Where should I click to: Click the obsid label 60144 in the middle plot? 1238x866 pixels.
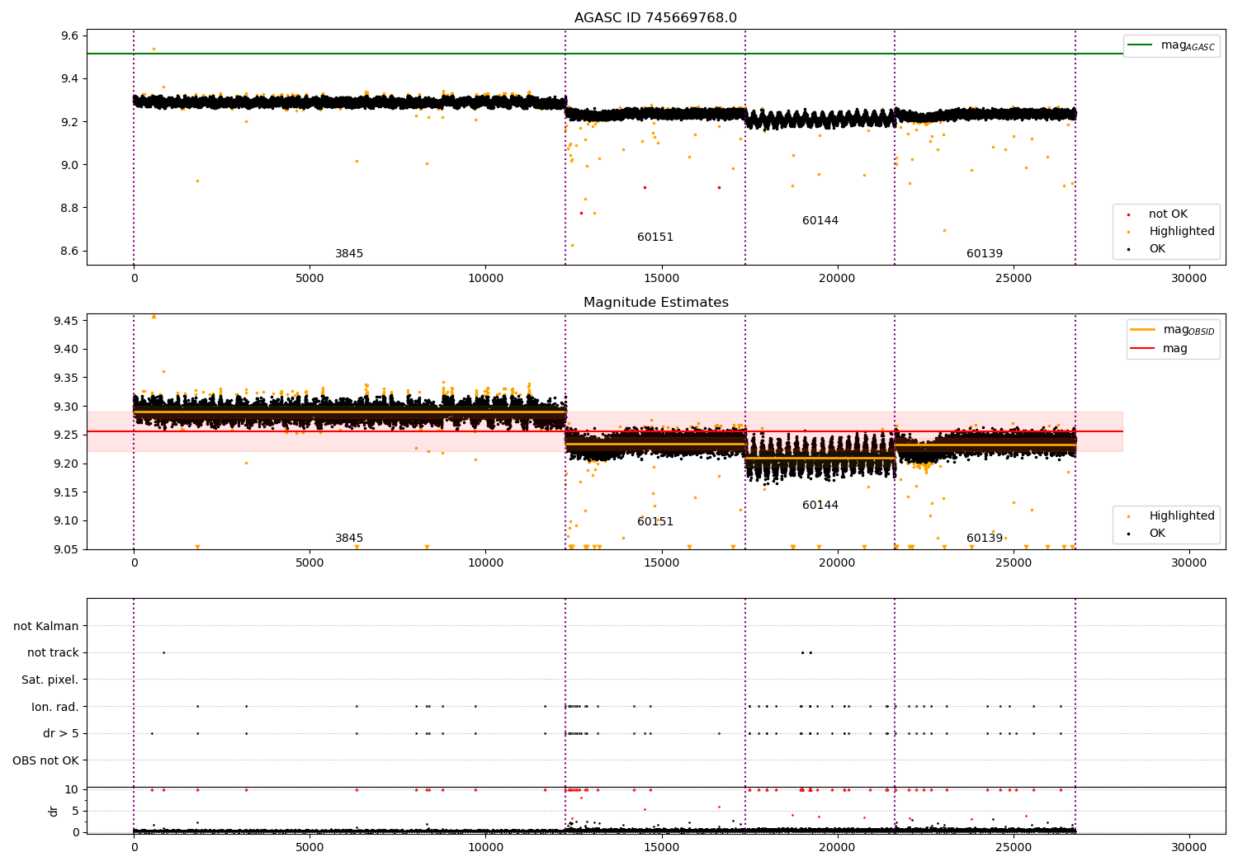(820, 506)
